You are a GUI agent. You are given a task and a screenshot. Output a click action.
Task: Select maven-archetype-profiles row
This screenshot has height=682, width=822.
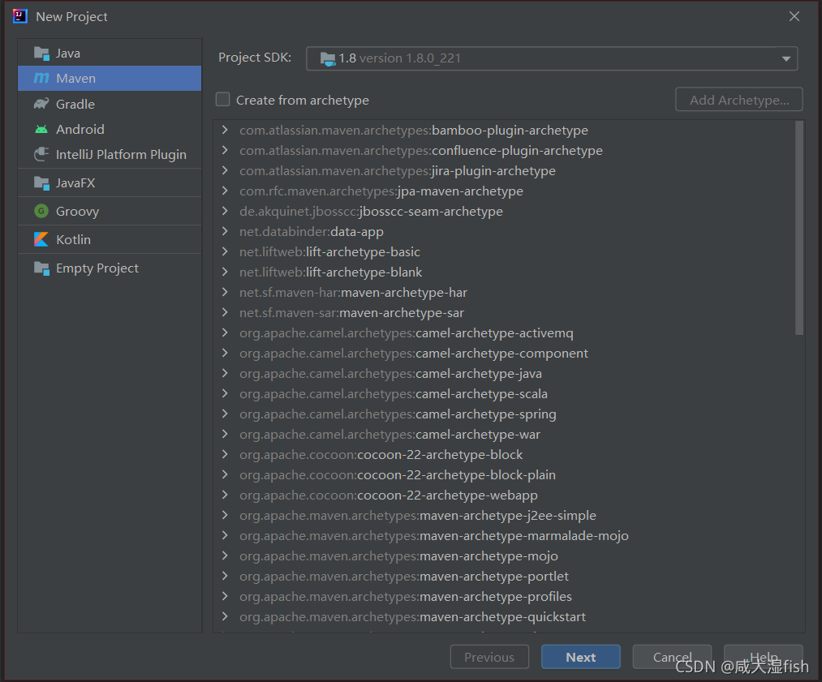[x=503, y=596]
